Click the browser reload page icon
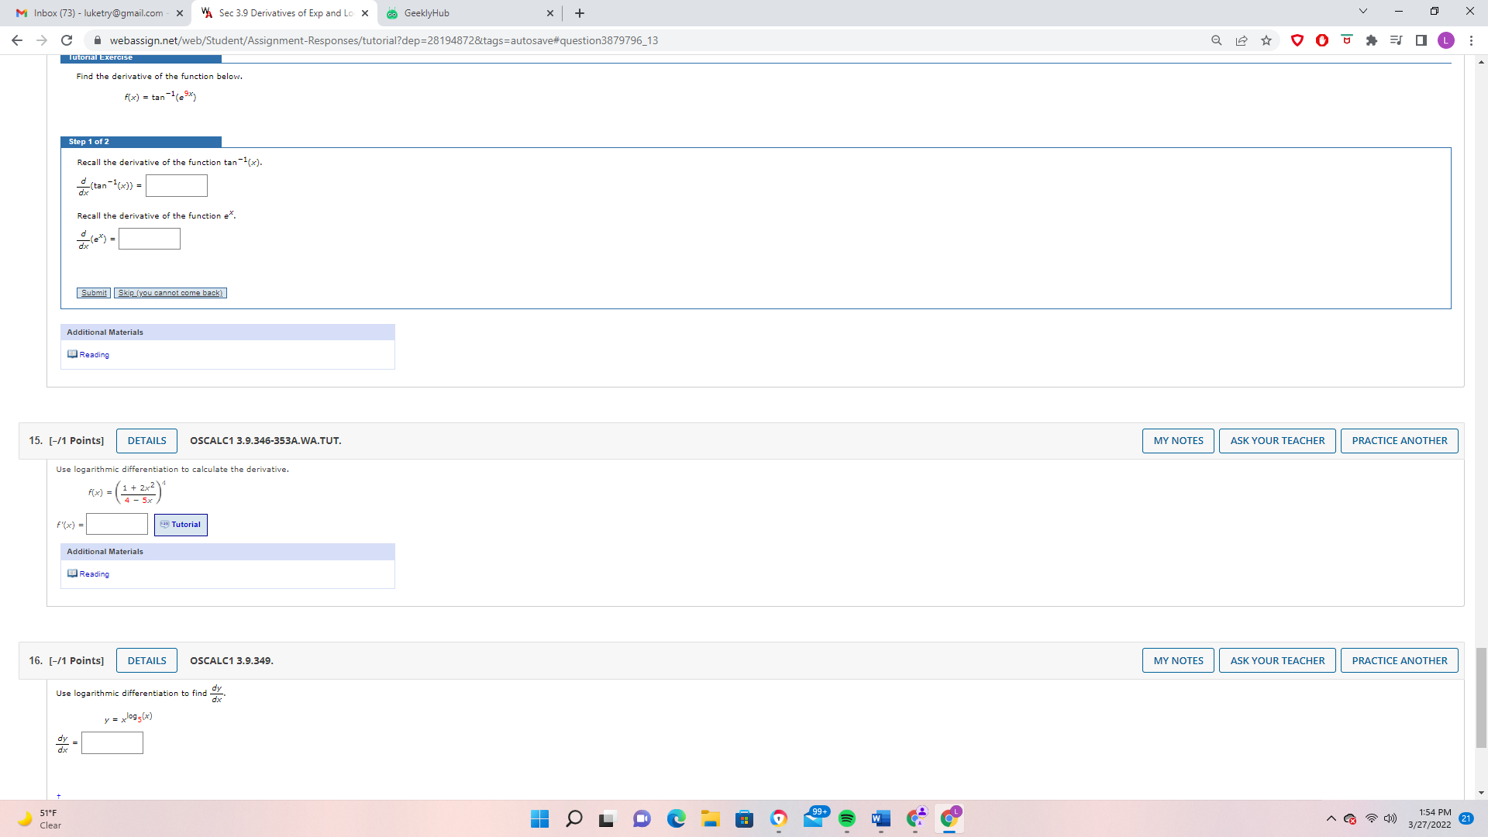The image size is (1488, 837). pos(67,40)
